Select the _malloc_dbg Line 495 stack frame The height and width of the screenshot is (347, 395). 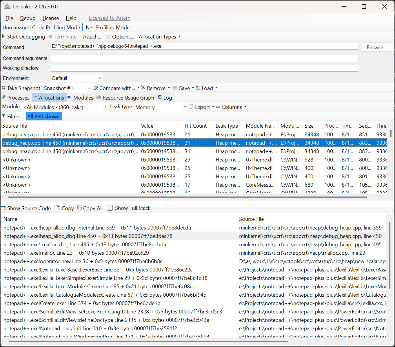pyautogui.click(x=194, y=245)
